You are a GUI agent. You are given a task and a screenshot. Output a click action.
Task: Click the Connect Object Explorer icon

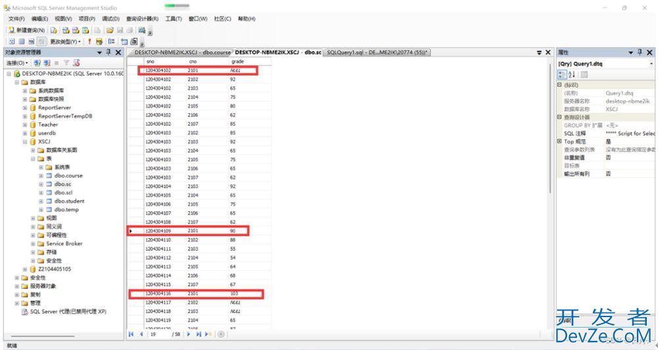(x=38, y=63)
